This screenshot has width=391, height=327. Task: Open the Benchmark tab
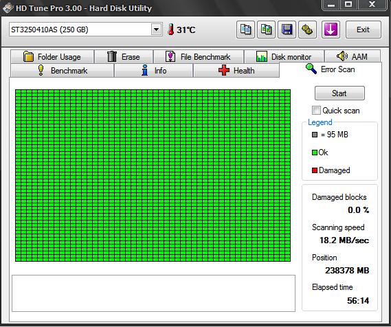(63, 71)
